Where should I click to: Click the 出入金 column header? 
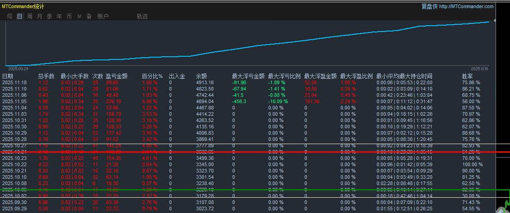pos(177,76)
